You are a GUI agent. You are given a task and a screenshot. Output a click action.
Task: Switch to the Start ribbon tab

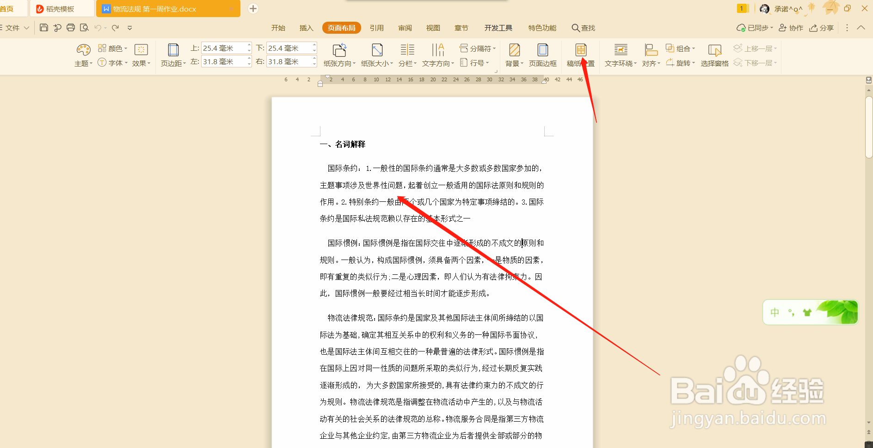[278, 28]
